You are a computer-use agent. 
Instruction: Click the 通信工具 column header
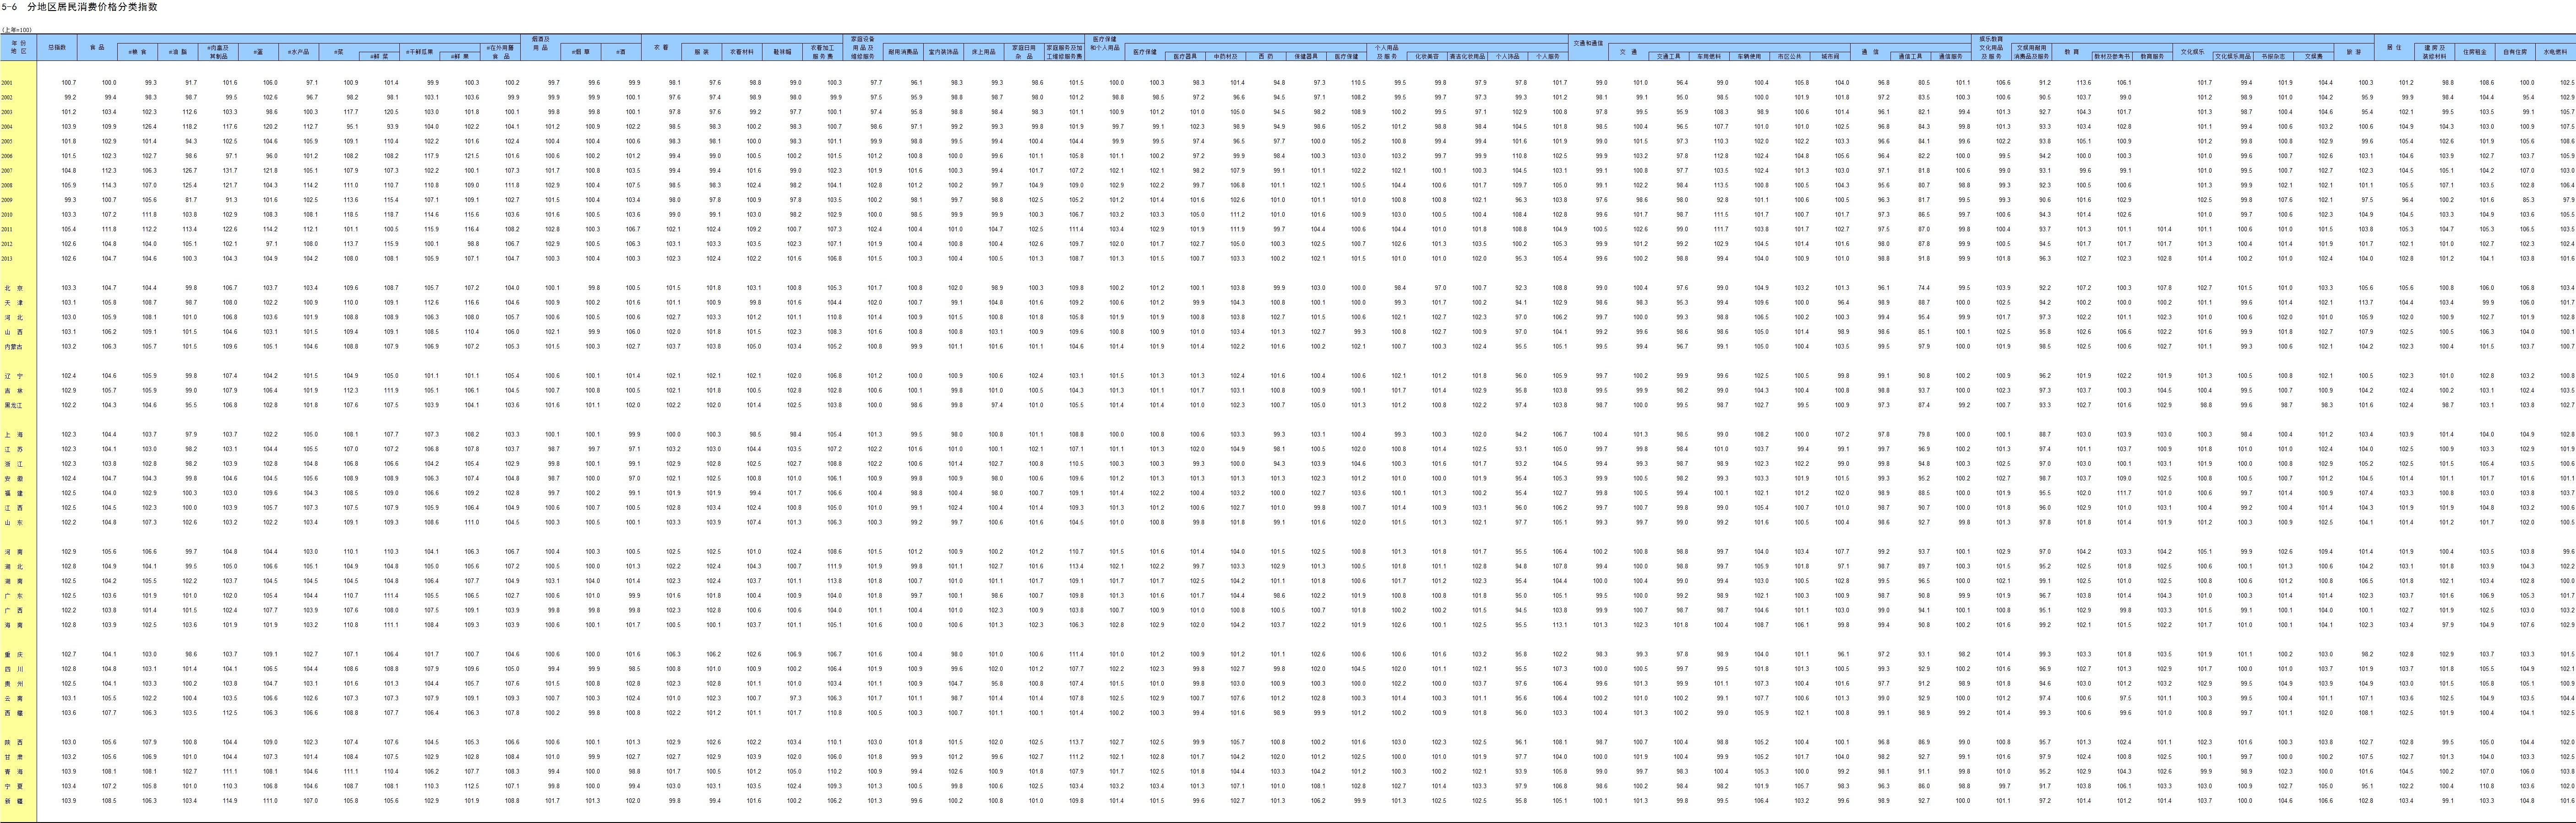[1911, 56]
